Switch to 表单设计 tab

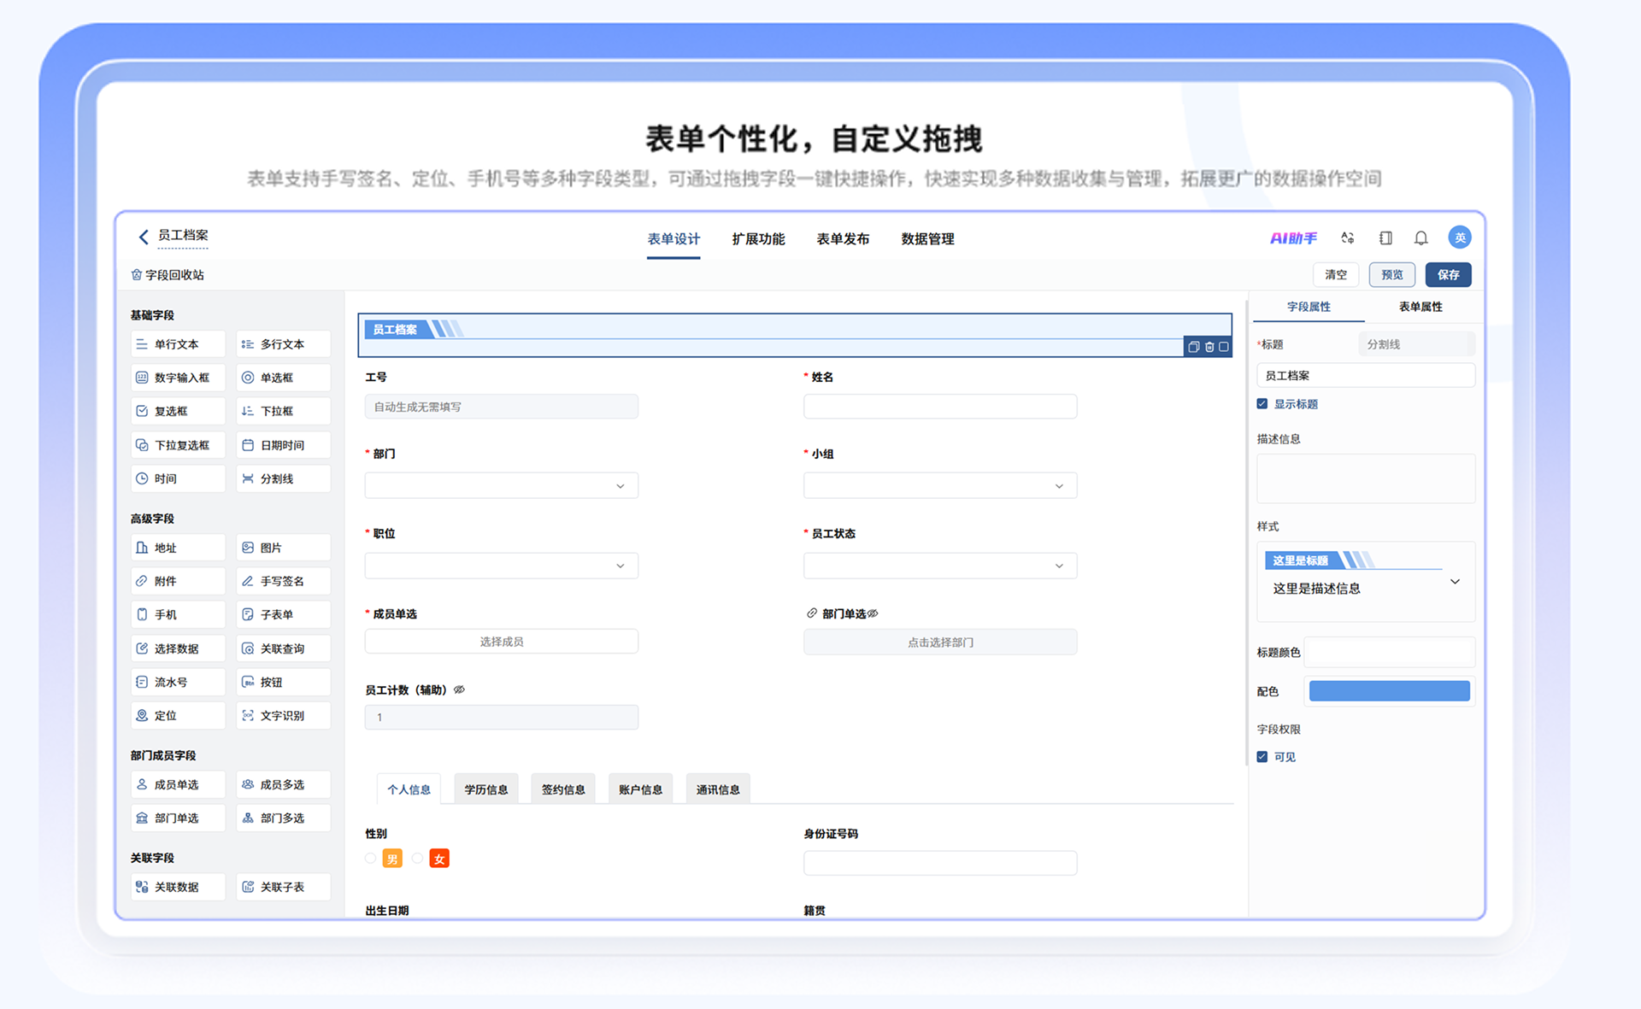[673, 239]
